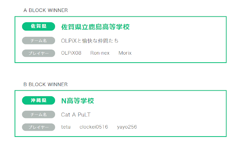Select team name Cat A PuLT

[x=76, y=115]
